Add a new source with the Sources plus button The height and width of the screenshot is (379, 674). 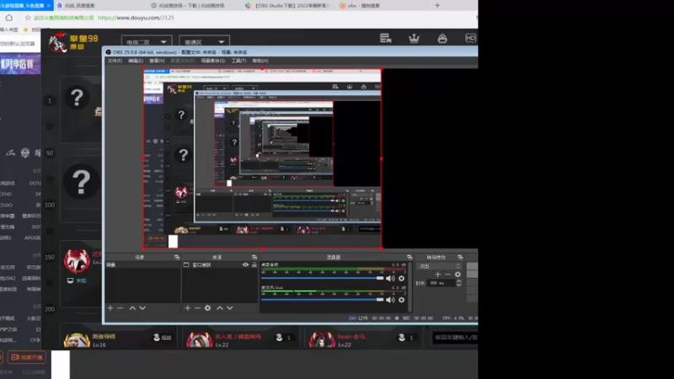coord(187,308)
